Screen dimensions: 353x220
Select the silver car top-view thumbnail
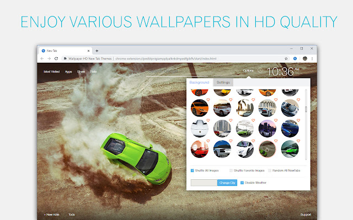tap(290, 108)
